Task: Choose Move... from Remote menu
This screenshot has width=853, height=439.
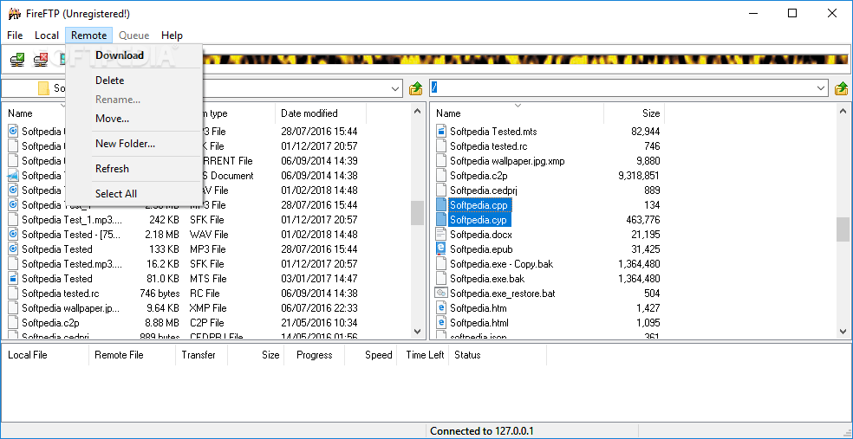Action: [x=134, y=119]
